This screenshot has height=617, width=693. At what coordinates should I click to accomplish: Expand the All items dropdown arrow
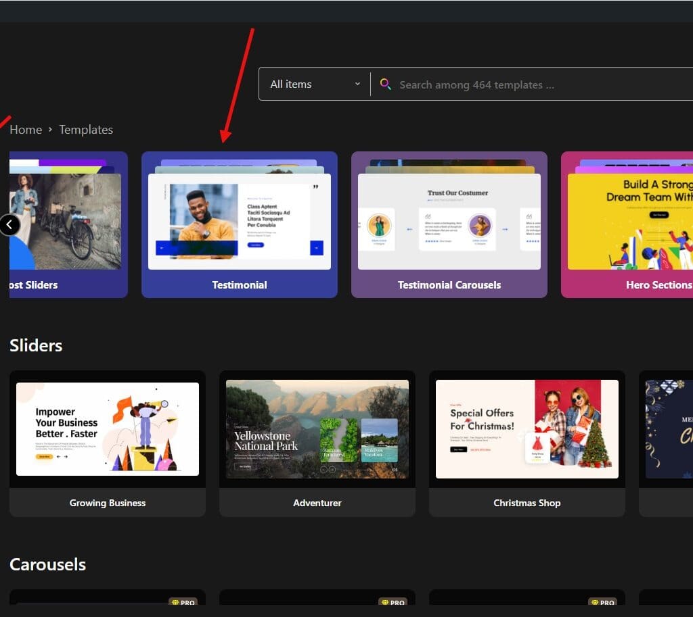tap(357, 84)
